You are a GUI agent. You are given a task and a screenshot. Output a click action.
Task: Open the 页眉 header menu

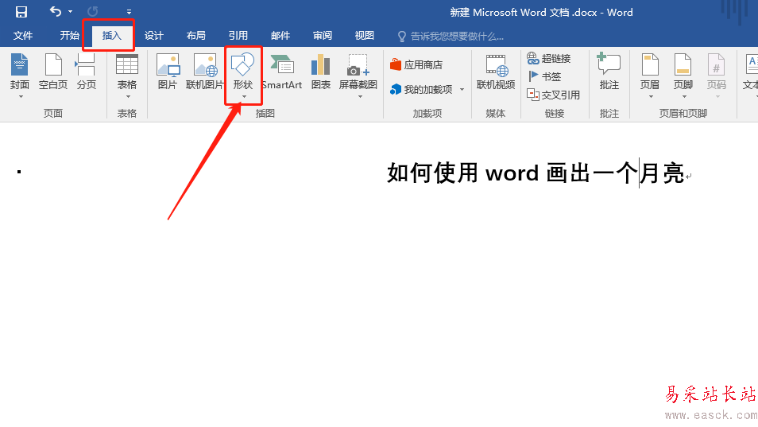[x=650, y=76]
